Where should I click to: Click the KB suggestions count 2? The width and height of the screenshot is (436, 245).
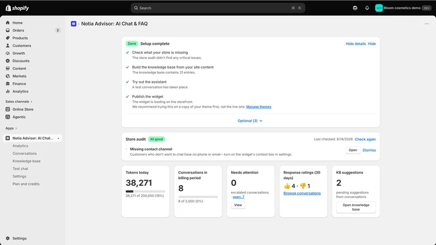[338, 183]
